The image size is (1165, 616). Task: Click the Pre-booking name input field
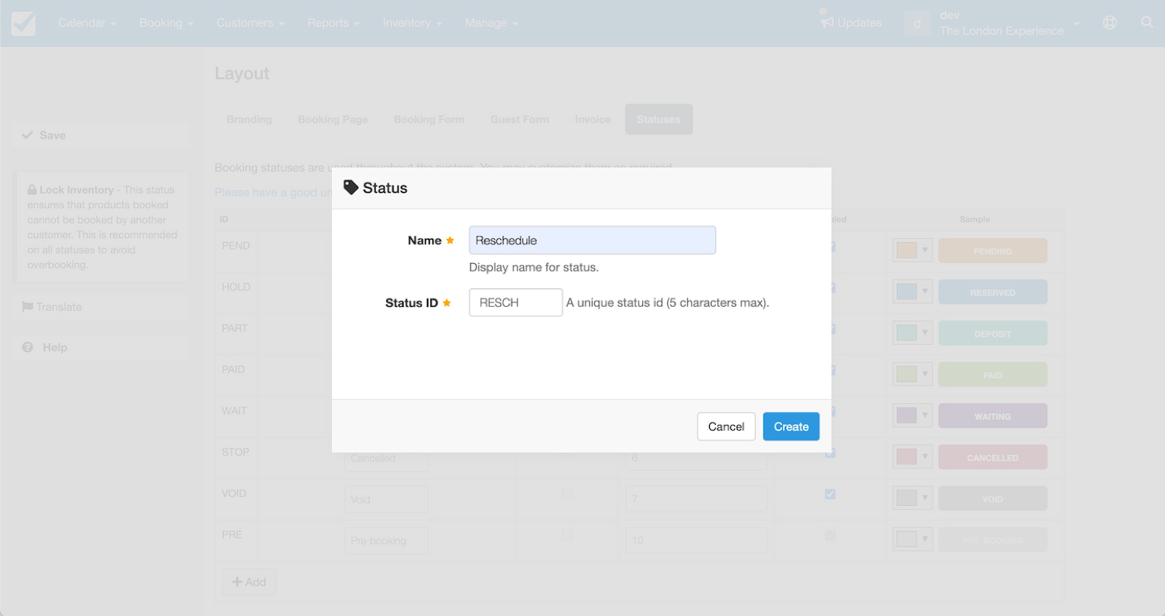[x=386, y=541]
